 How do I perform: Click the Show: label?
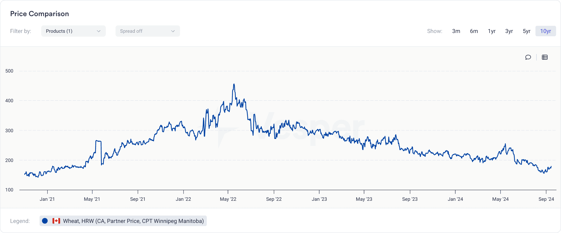click(x=435, y=31)
